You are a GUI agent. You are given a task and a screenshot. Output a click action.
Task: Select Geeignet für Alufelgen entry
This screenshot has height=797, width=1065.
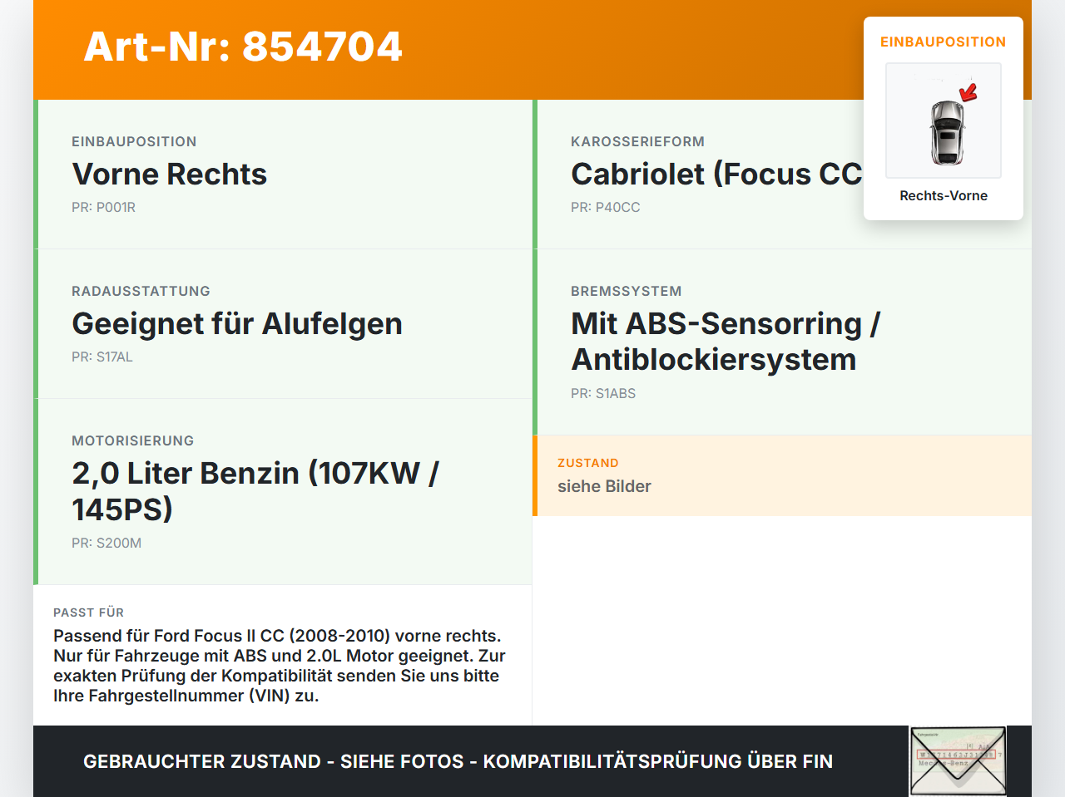237,323
